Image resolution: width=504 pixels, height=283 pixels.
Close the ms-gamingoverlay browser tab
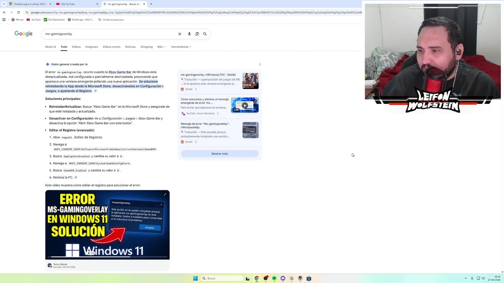[144, 4]
